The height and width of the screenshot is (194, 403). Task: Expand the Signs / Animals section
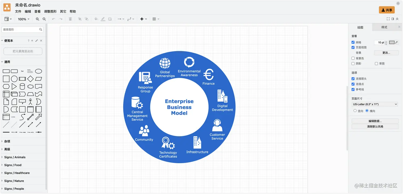[23, 157]
